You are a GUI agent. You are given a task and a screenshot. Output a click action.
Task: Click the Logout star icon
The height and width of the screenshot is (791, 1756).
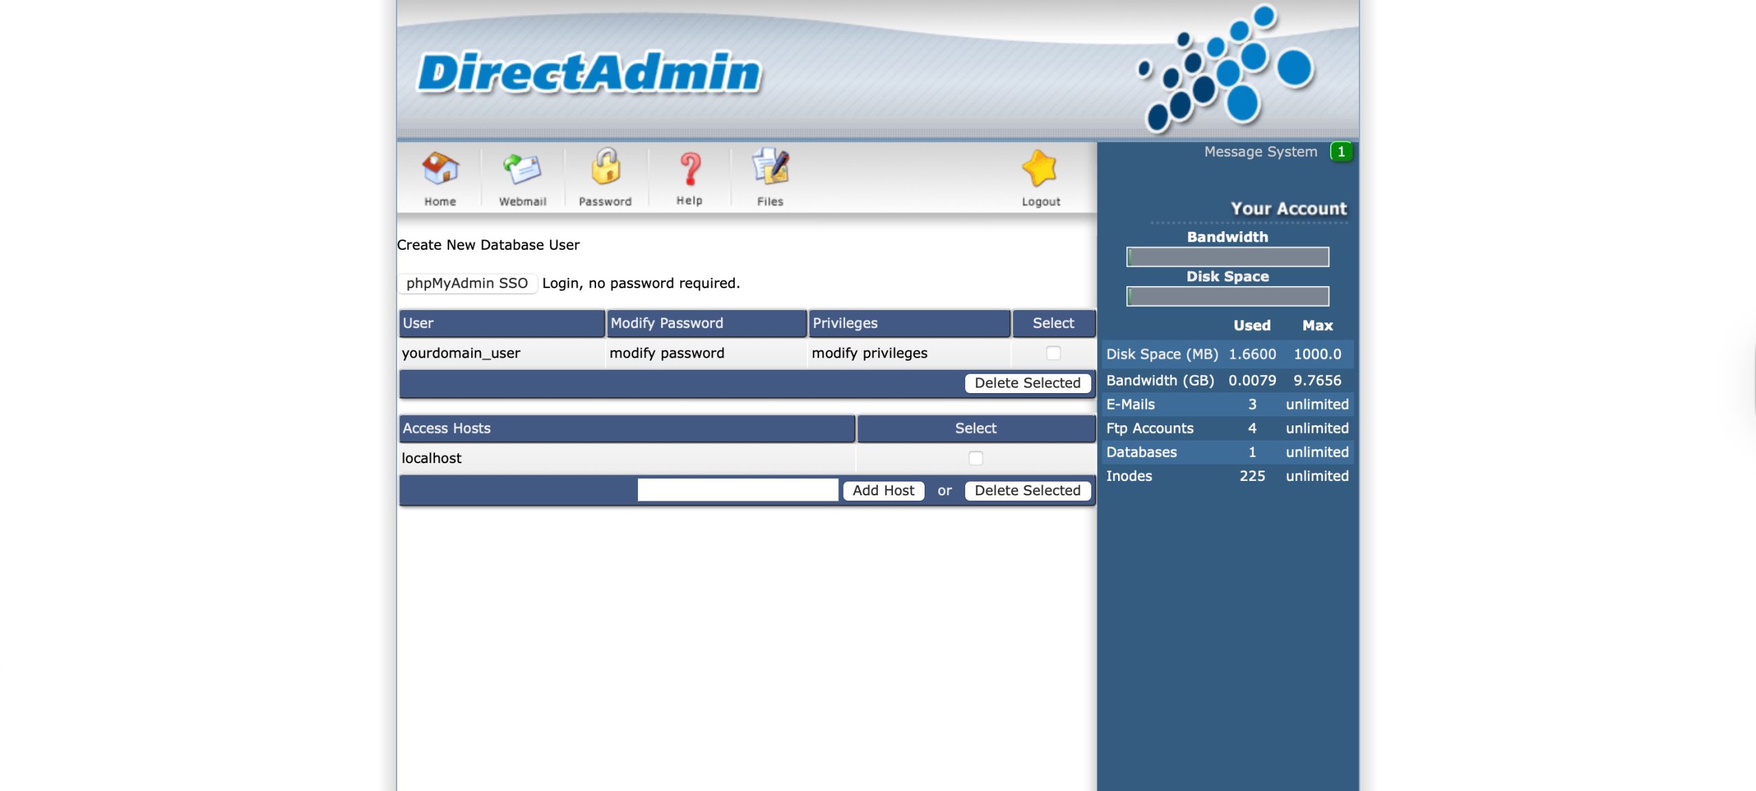(1040, 169)
